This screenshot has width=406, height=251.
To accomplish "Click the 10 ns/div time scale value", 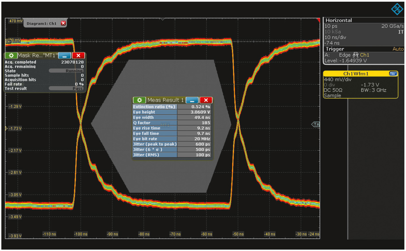I will [335, 37].
